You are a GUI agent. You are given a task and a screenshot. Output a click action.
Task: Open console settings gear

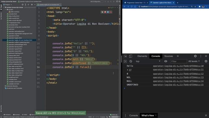point(206,61)
